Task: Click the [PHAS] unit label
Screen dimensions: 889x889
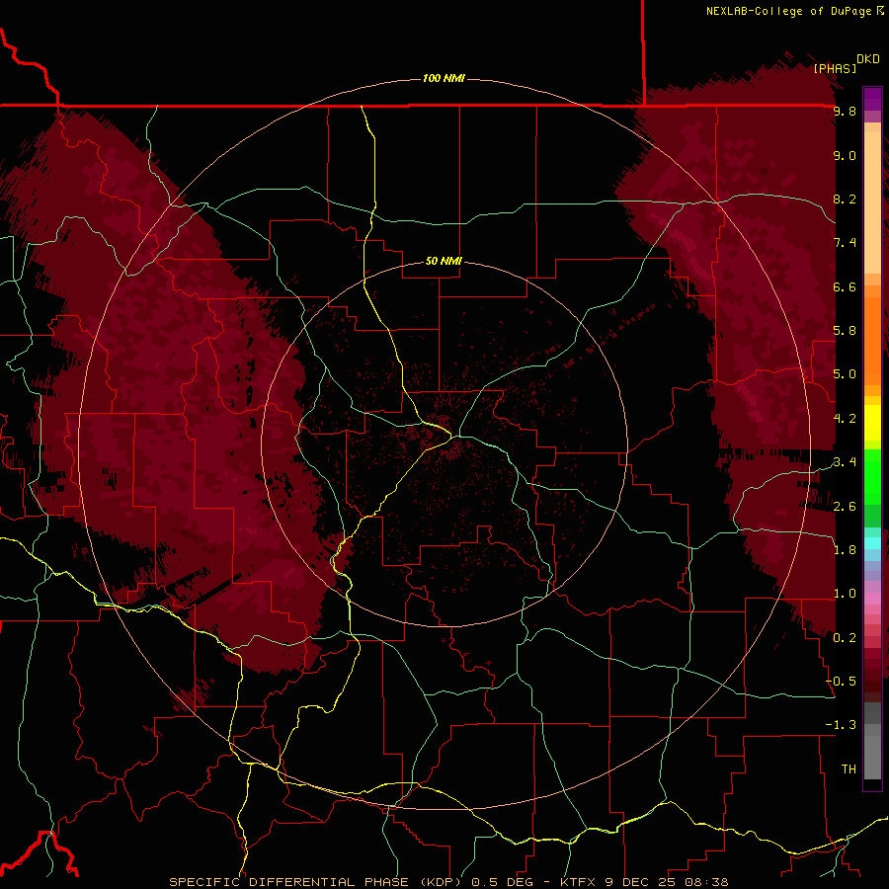Action: [835, 68]
